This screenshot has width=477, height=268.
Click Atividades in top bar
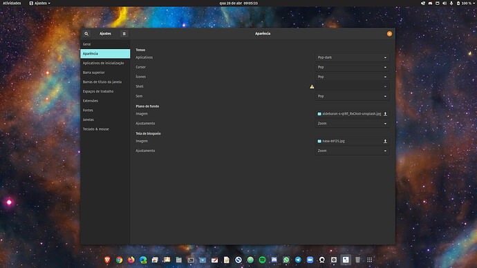(12, 3)
